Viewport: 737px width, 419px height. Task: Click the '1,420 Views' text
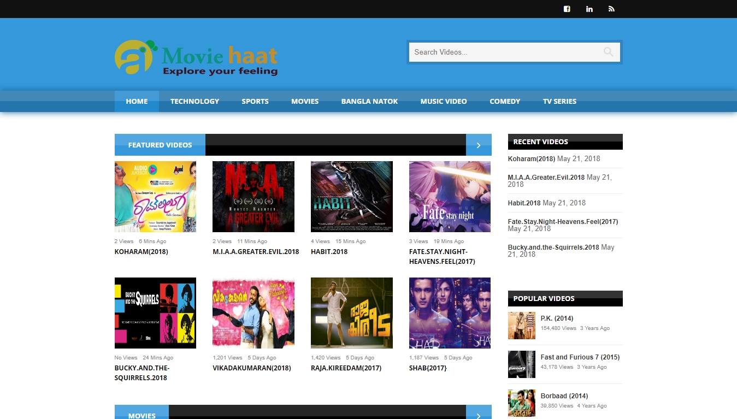pyautogui.click(x=326, y=358)
